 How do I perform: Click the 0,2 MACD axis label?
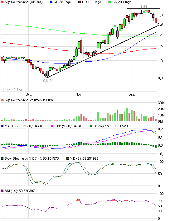[x=160, y=129]
